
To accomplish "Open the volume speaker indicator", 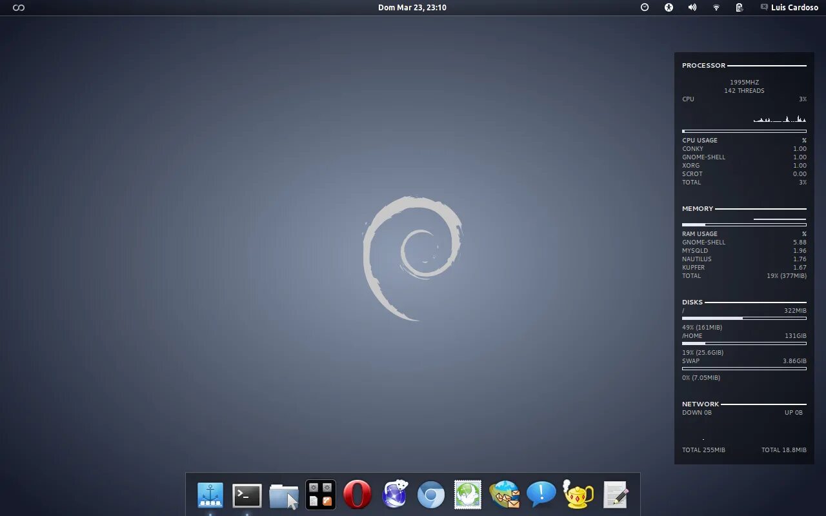I will [692, 8].
